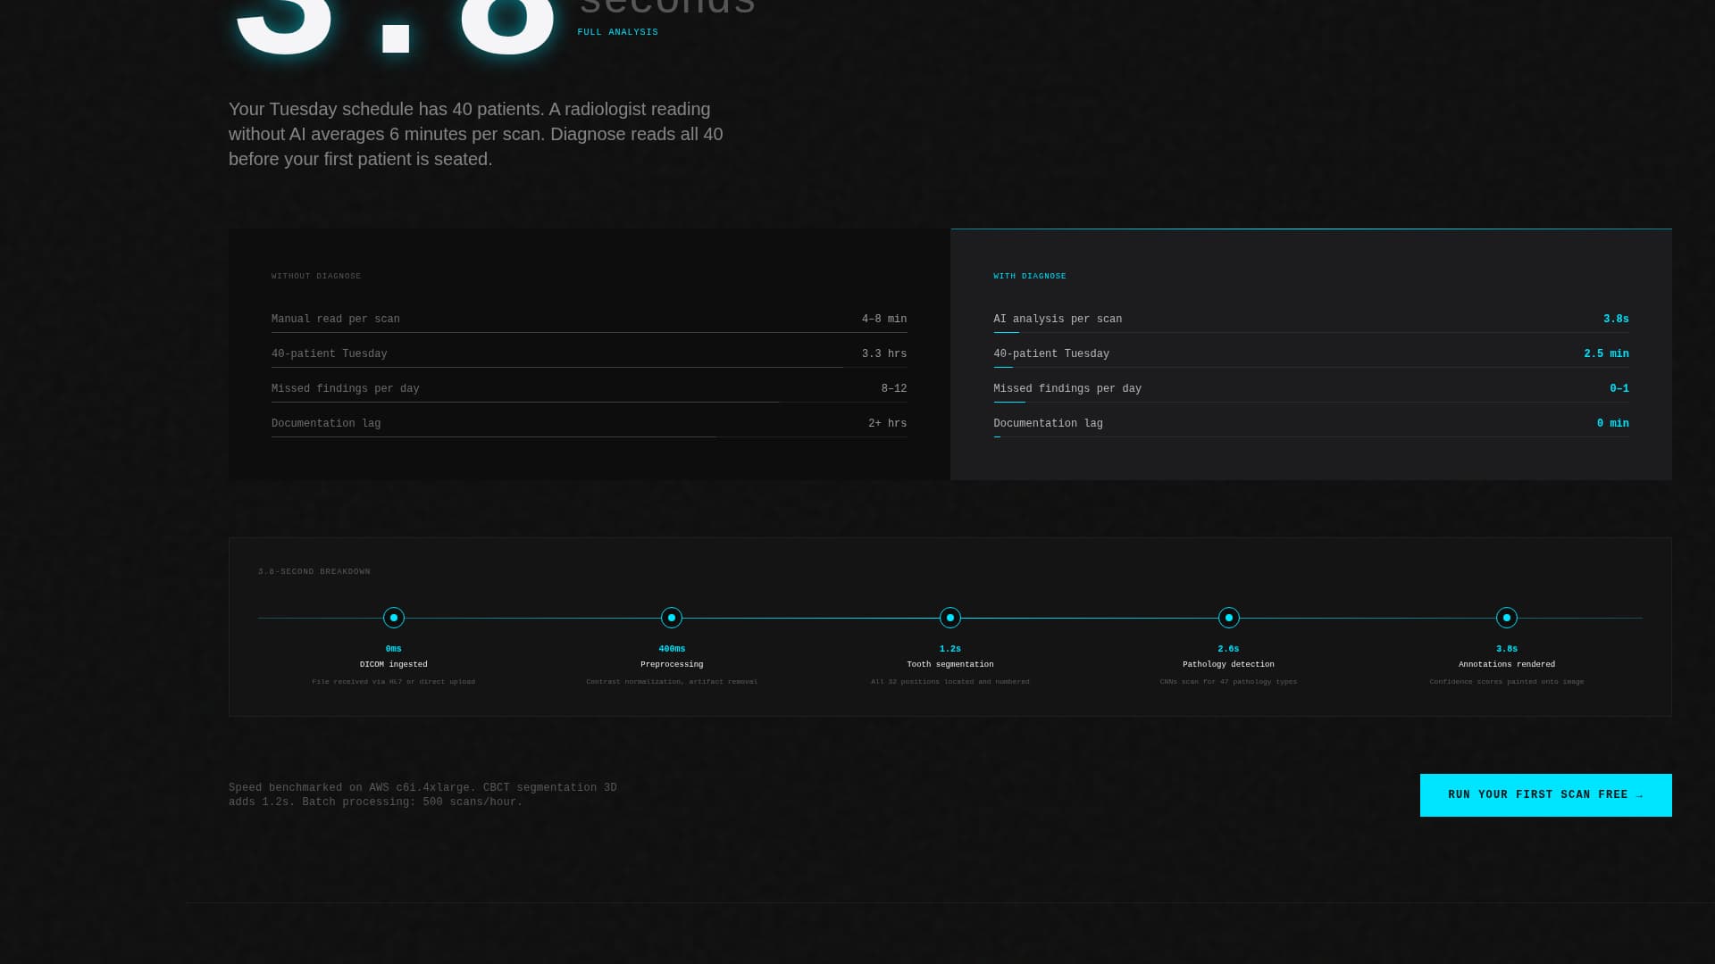1715x964 pixels.
Task: Click the 'DICOM ingested' step title
Action: (394, 665)
